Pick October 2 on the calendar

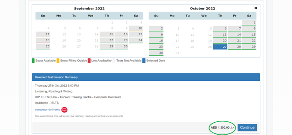[x=156, y=29]
